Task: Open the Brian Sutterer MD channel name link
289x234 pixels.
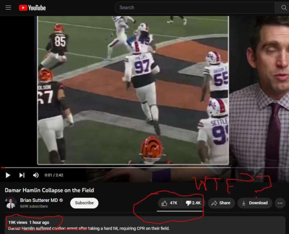Action: point(39,200)
